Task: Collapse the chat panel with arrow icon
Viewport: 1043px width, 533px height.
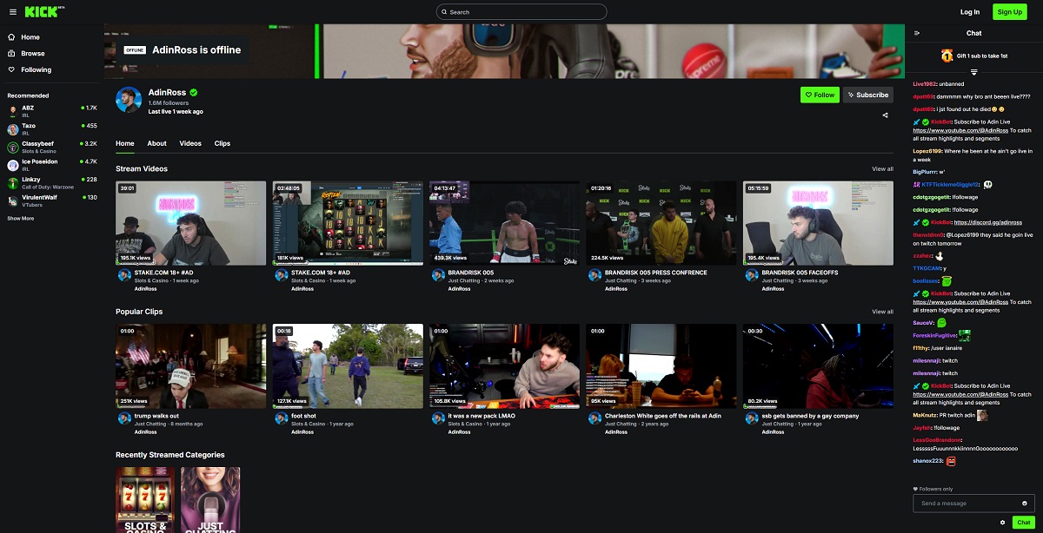Action: (916, 33)
